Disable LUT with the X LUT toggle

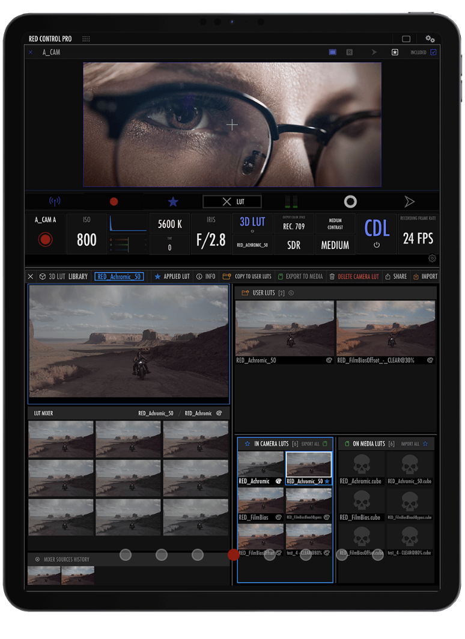click(232, 202)
